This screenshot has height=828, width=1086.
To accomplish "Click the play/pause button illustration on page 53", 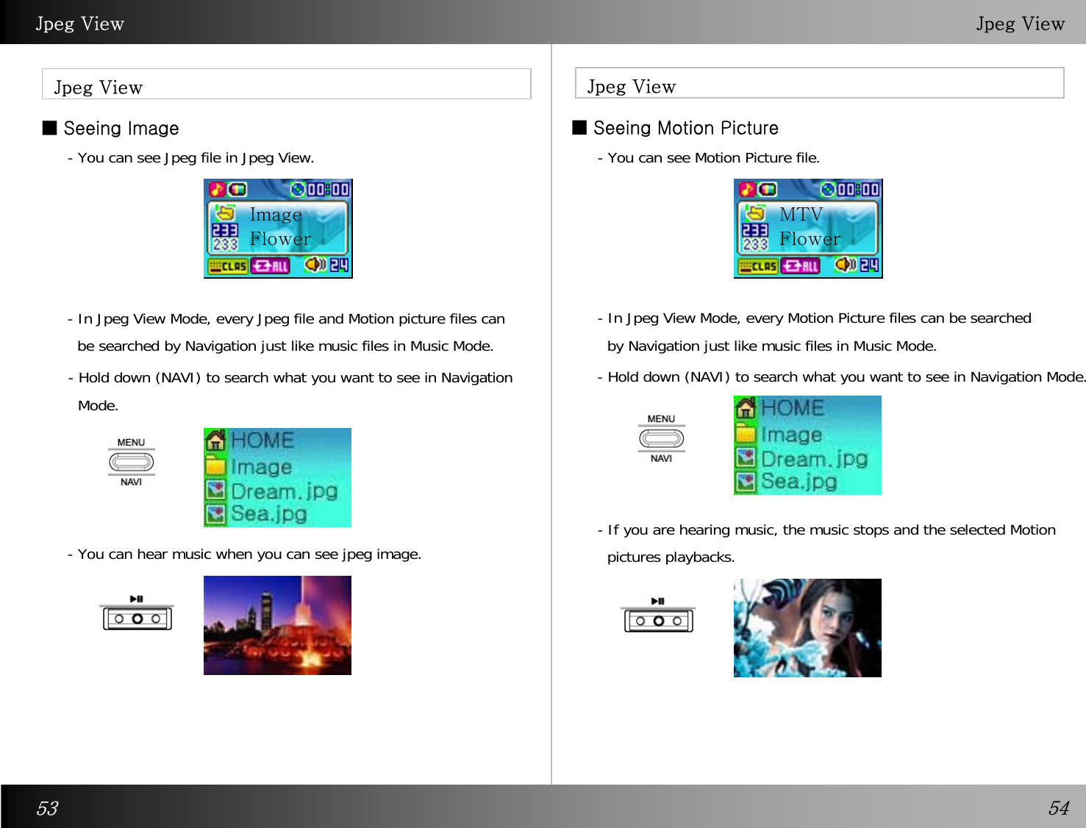I will click(137, 613).
